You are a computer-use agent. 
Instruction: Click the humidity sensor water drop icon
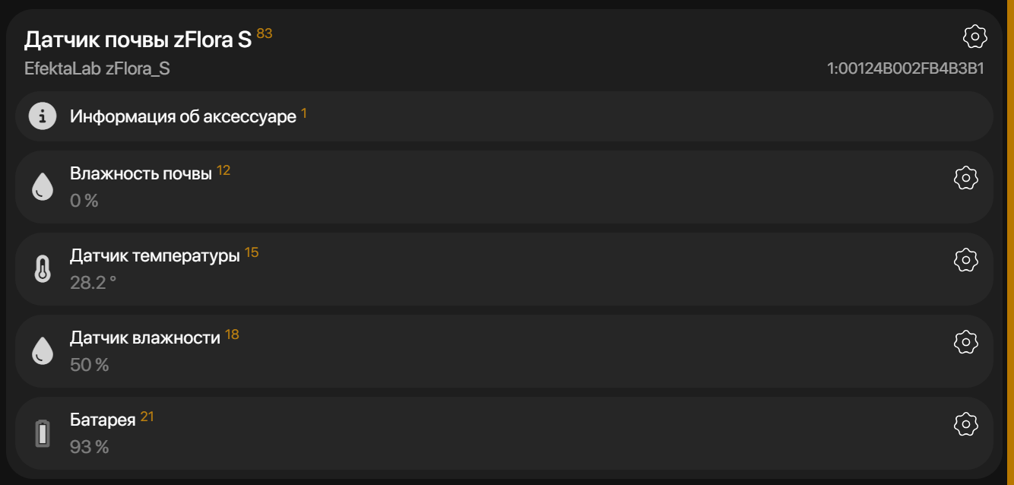click(43, 351)
